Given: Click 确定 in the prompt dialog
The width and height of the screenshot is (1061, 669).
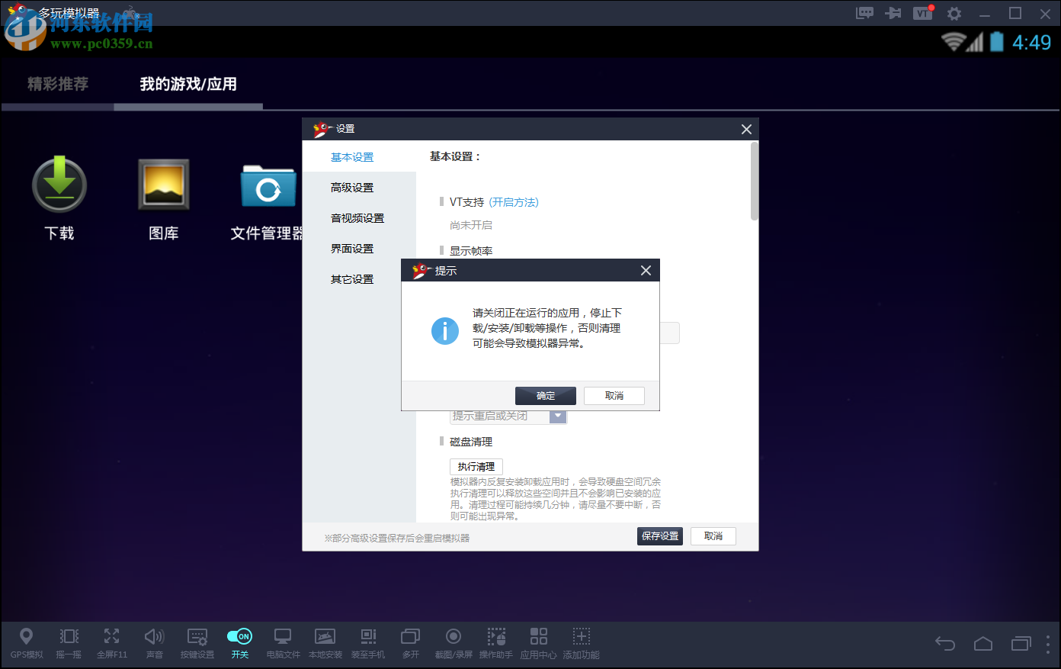Looking at the screenshot, I should [x=546, y=395].
